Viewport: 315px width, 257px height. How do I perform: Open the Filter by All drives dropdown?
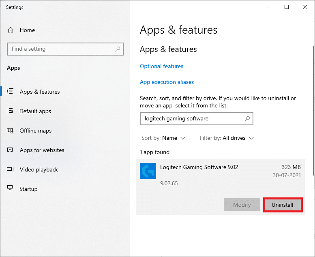coord(227,138)
